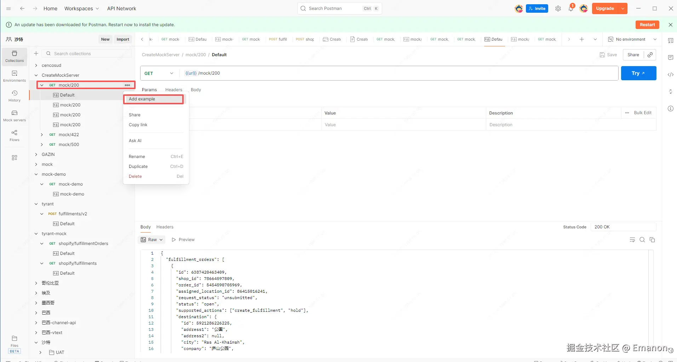The height and width of the screenshot is (362, 677).
Task: Focus the Search Postman field
Action: (x=340, y=8)
